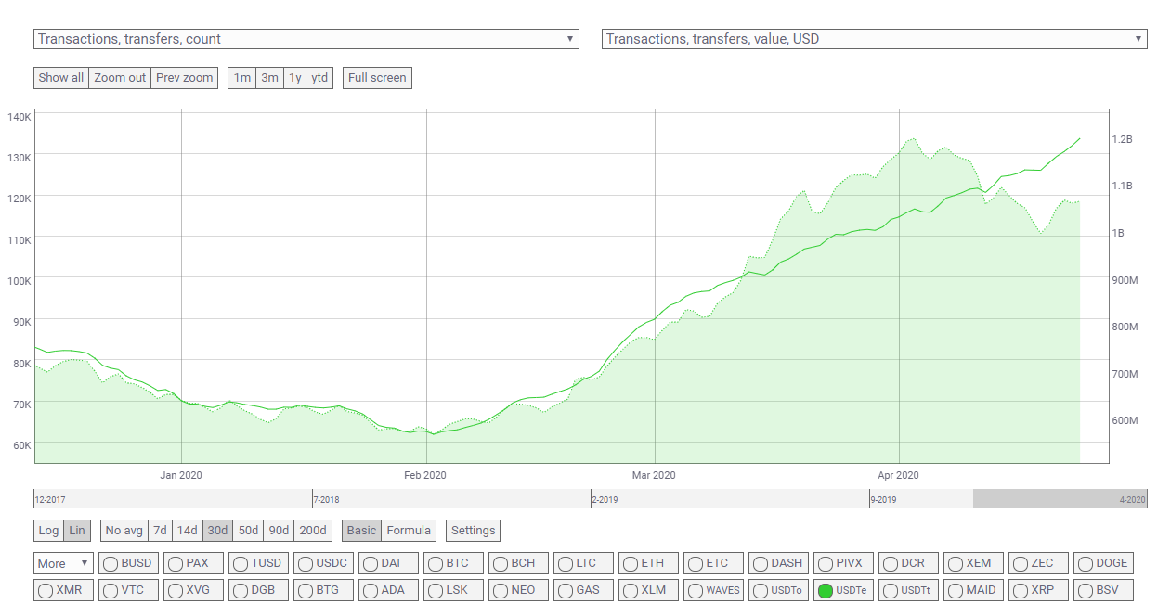Toggle the XEM coin series
Image resolution: width=1158 pixels, height=604 pixels.
[x=974, y=563]
